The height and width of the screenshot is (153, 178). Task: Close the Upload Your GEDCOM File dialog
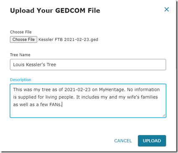coord(167,10)
